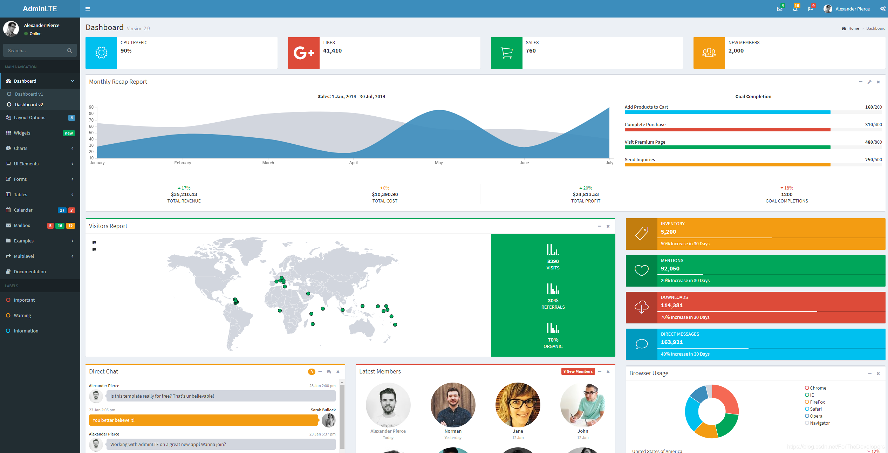Image resolution: width=888 pixels, height=453 pixels.
Task: Click the Home breadcrumb link
Action: [x=853, y=28]
